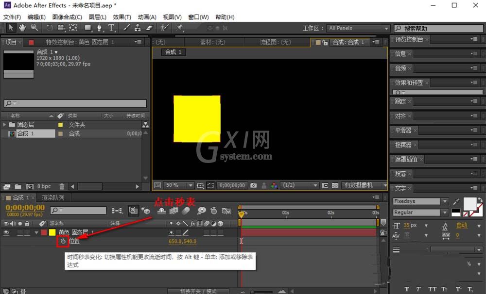The width and height of the screenshot is (486, 294).
Task: Open the 效果(T) menu
Action: tap(122, 17)
